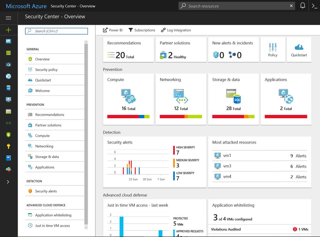Focus the Search resources field
The image size is (320, 237).
(237, 6)
